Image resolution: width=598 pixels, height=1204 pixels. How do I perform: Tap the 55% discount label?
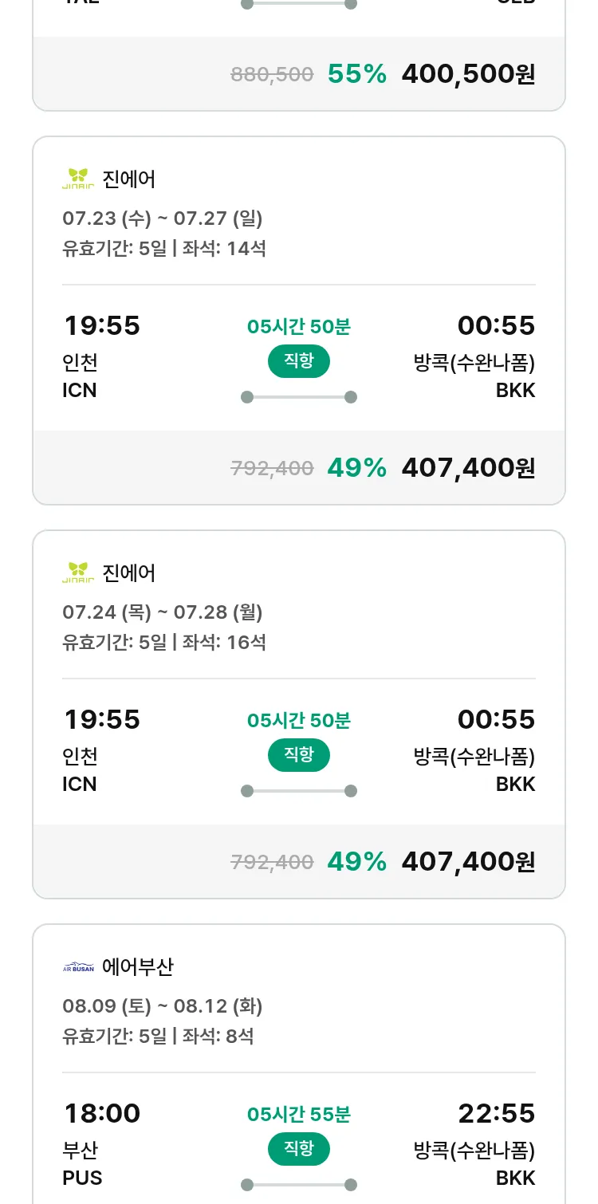pos(357,74)
